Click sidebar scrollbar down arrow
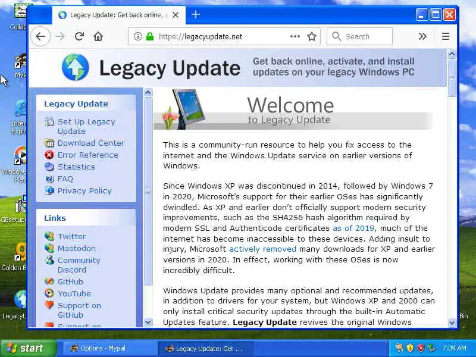Screen dimensions: 476x357 pos(148,322)
